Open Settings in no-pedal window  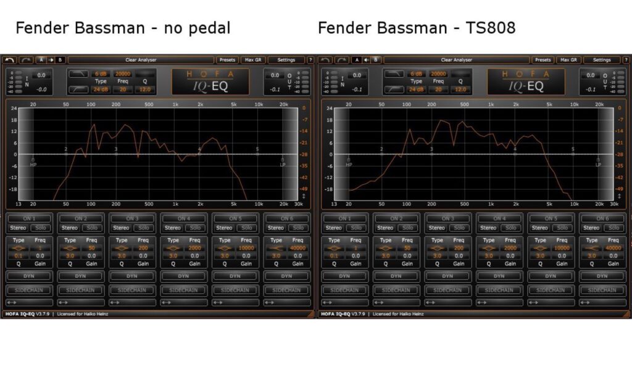[286, 60]
